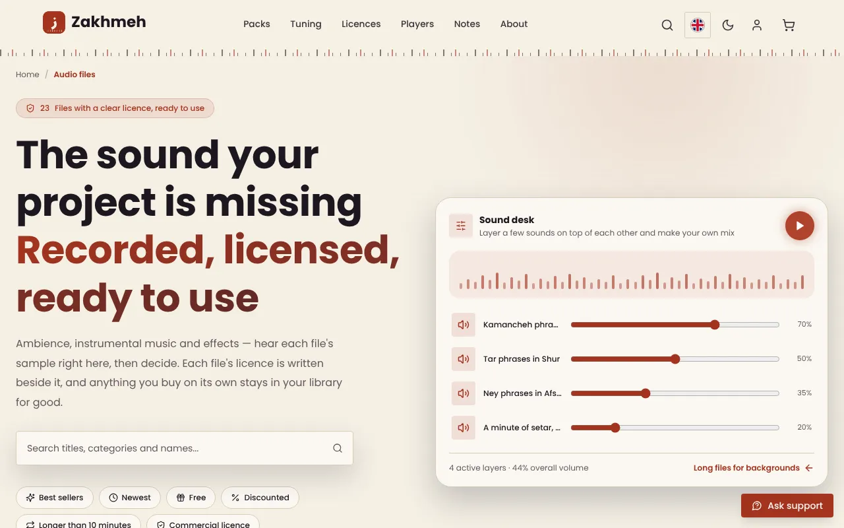Click the Tar phrases in Shur label
Image resolution: width=844 pixels, height=528 pixels.
pos(522,359)
